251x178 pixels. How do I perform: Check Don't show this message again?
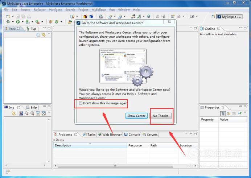point(81,103)
